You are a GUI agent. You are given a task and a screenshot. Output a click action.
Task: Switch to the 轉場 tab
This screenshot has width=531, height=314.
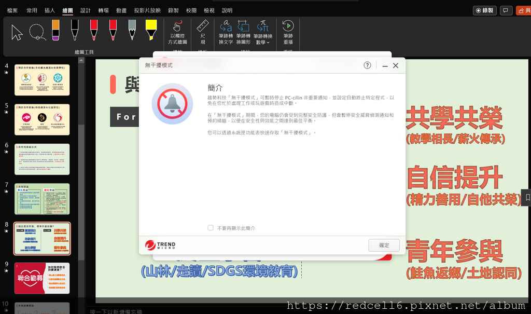[104, 10]
